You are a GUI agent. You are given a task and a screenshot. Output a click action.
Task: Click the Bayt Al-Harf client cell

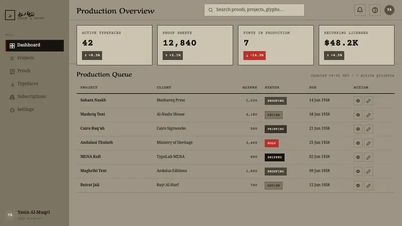[x=168, y=185]
